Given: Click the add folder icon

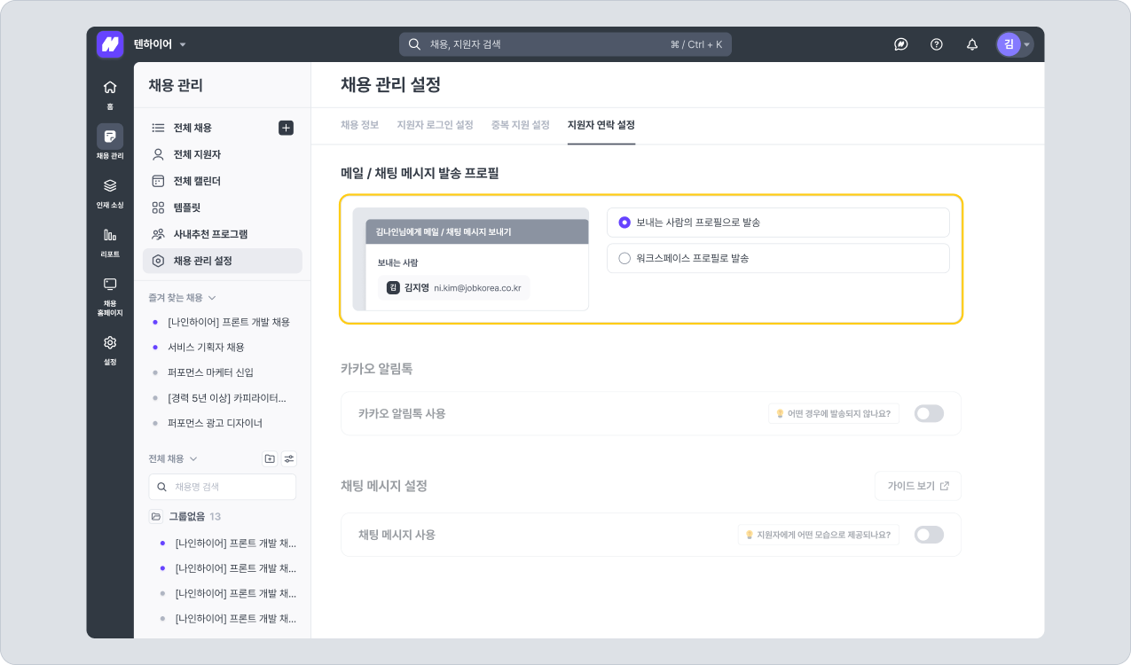Looking at the screenshot, I should (x=270, y=458).
